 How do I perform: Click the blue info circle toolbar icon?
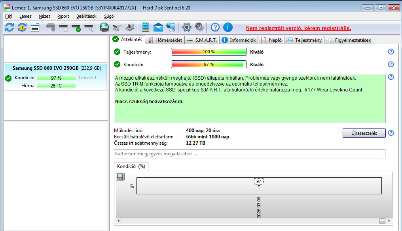point(228,27)
